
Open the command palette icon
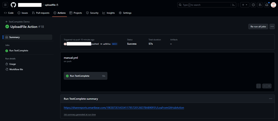[x=234, y=5]
